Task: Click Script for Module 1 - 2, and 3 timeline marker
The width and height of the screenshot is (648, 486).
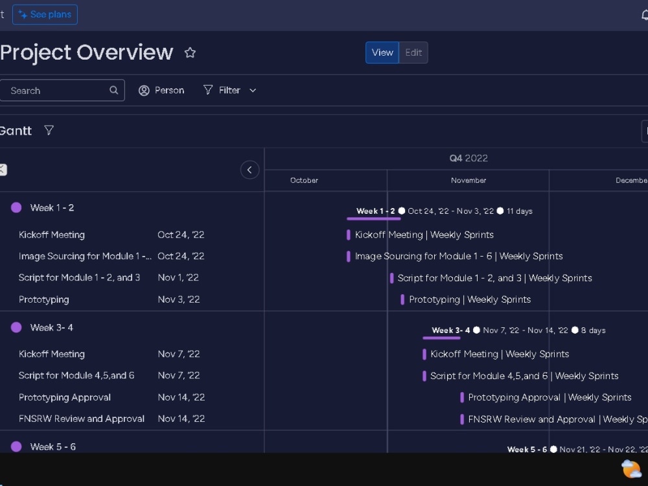Action: 391,278
